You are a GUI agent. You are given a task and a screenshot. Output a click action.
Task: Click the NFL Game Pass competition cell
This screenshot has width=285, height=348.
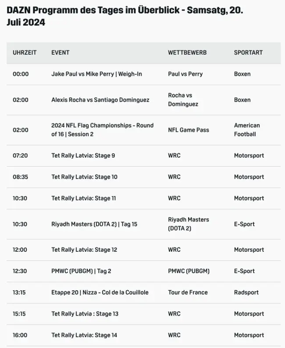(x=189, y=130)
